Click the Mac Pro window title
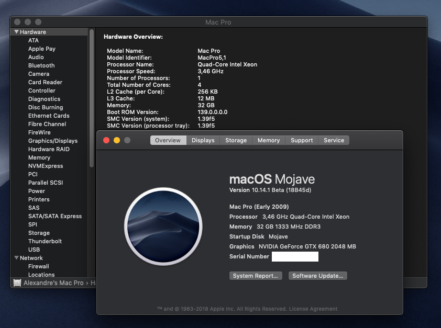 218,22
